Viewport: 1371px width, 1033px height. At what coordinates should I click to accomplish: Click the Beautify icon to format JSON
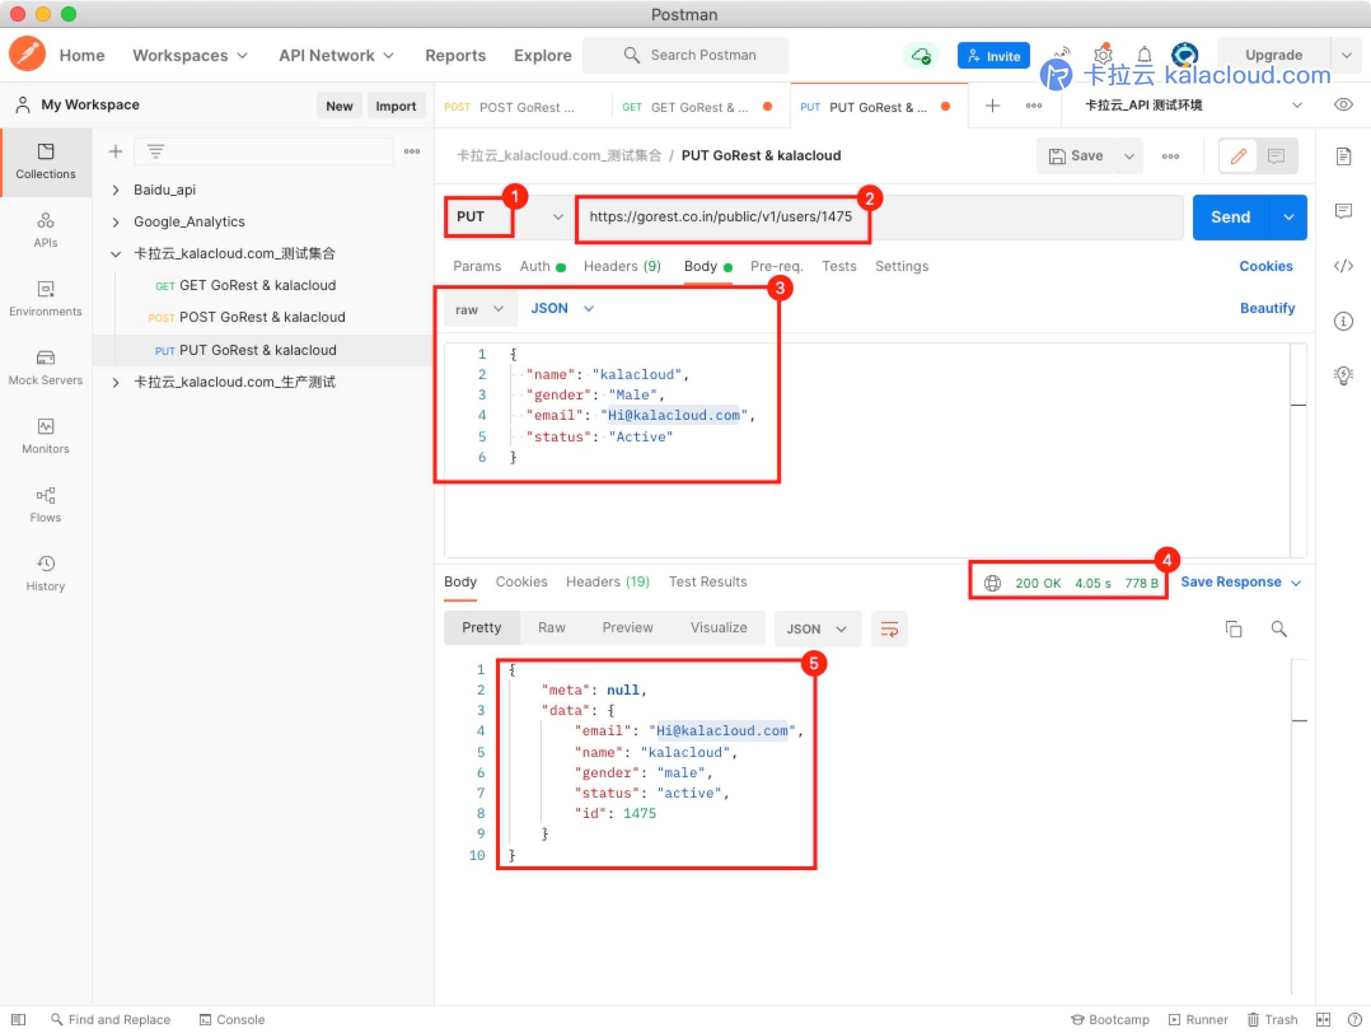click(x=1269, y=308)
